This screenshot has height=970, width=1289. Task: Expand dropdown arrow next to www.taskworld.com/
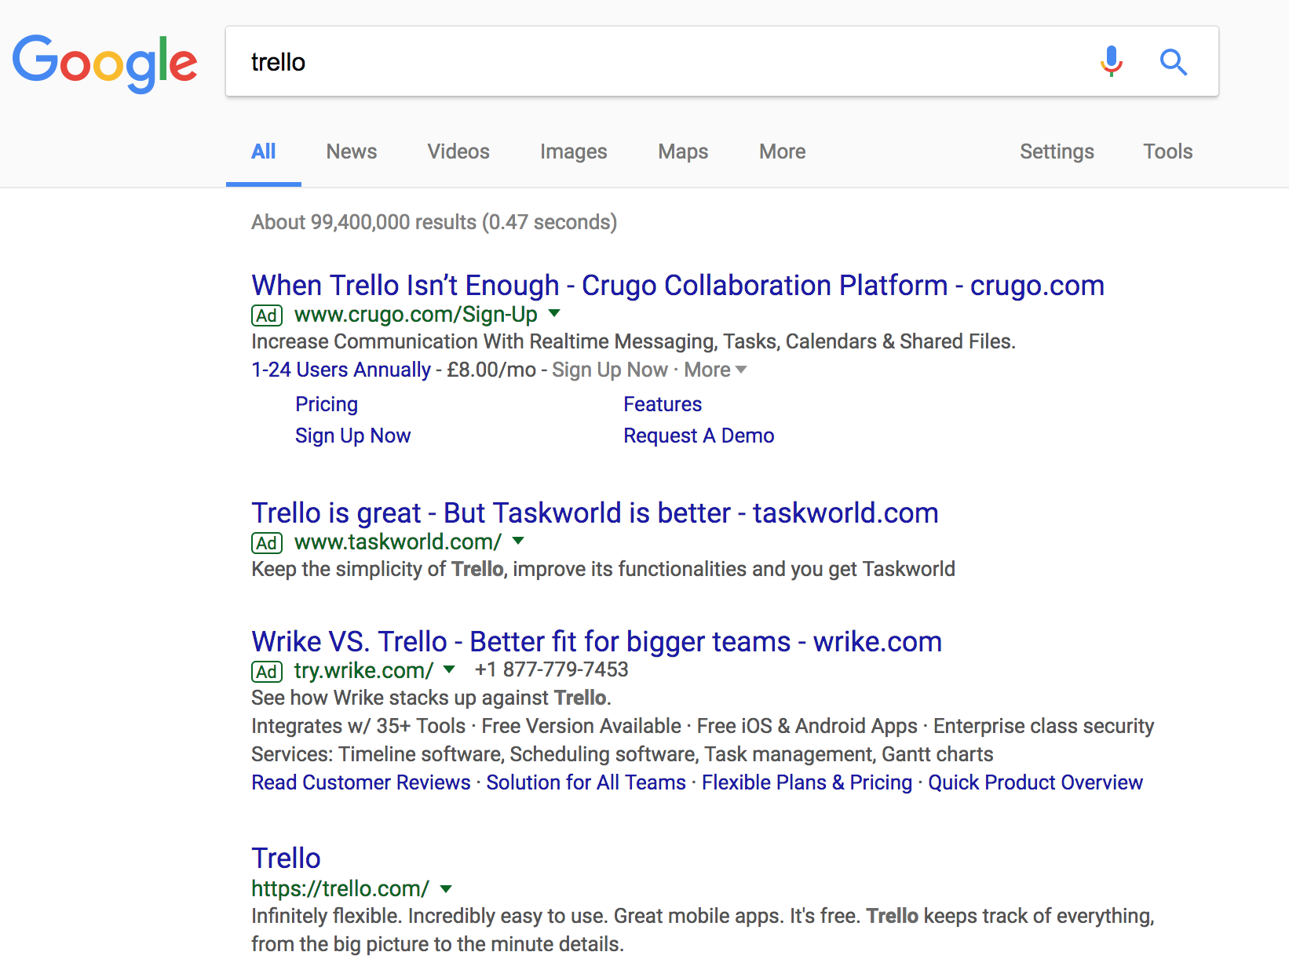[518, 542]
